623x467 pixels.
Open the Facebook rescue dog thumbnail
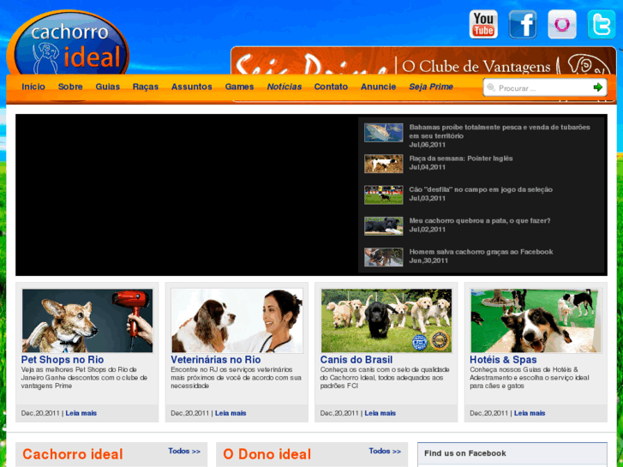point(383,257)
